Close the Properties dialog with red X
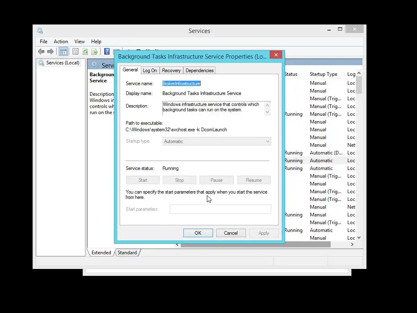Screen dimensions: 417x313 [276, 55]
